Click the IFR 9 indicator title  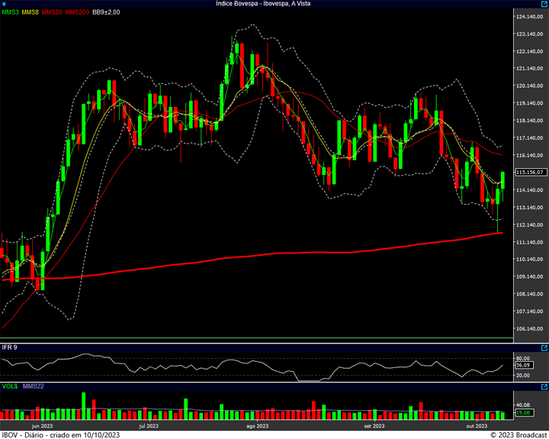[10, 347]
